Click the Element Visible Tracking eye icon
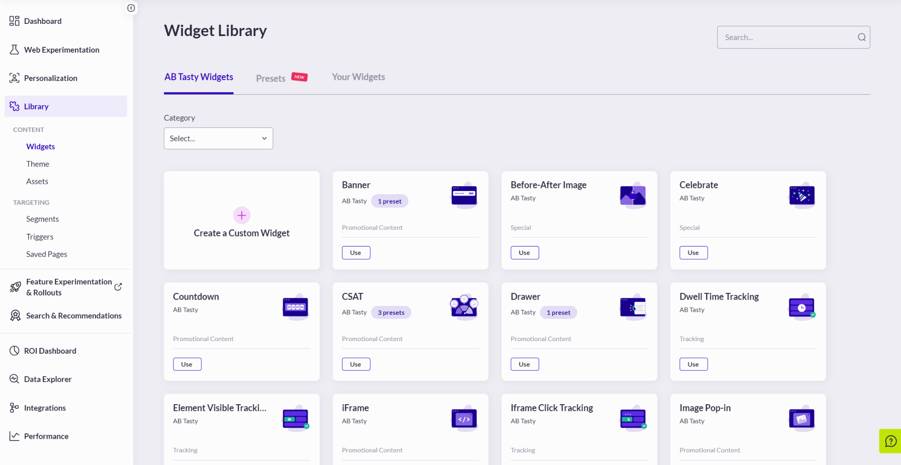 (295, 418)
